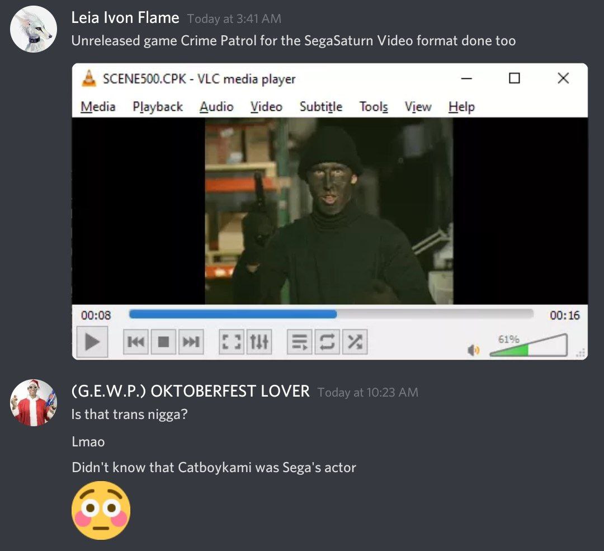Toggle loop mode icon

point(327,342)
